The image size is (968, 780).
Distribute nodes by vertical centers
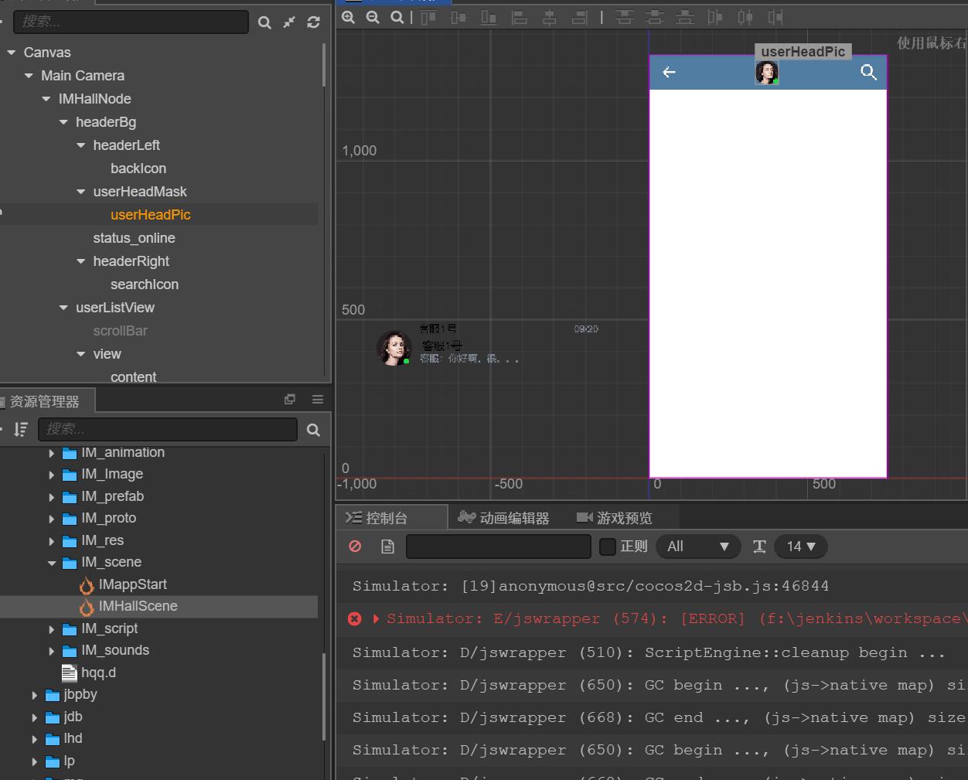pos(655,17)
